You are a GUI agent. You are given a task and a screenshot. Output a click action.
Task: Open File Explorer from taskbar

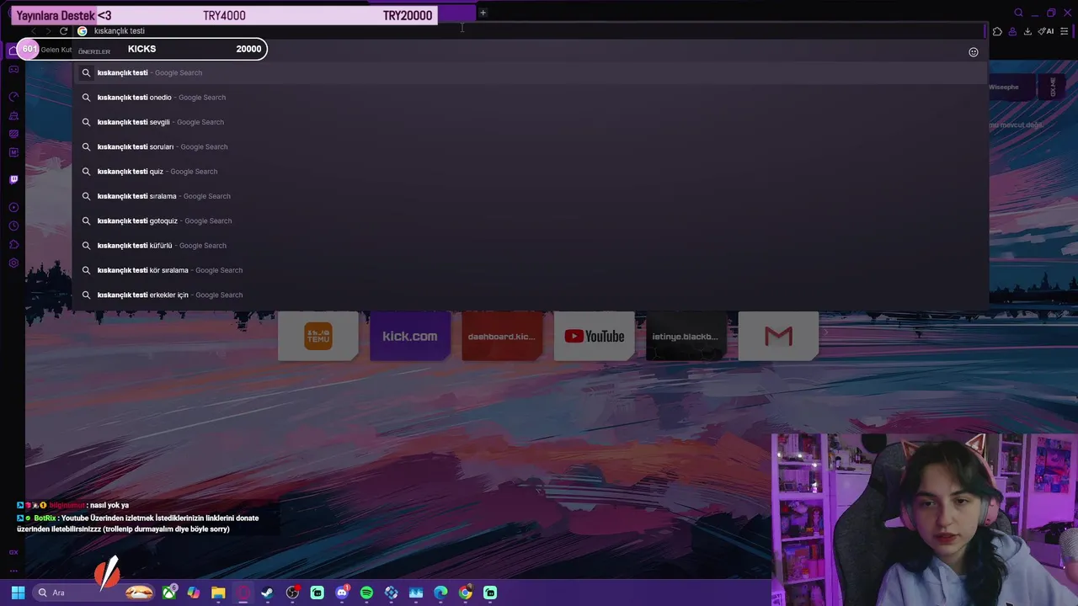point(218,593)
